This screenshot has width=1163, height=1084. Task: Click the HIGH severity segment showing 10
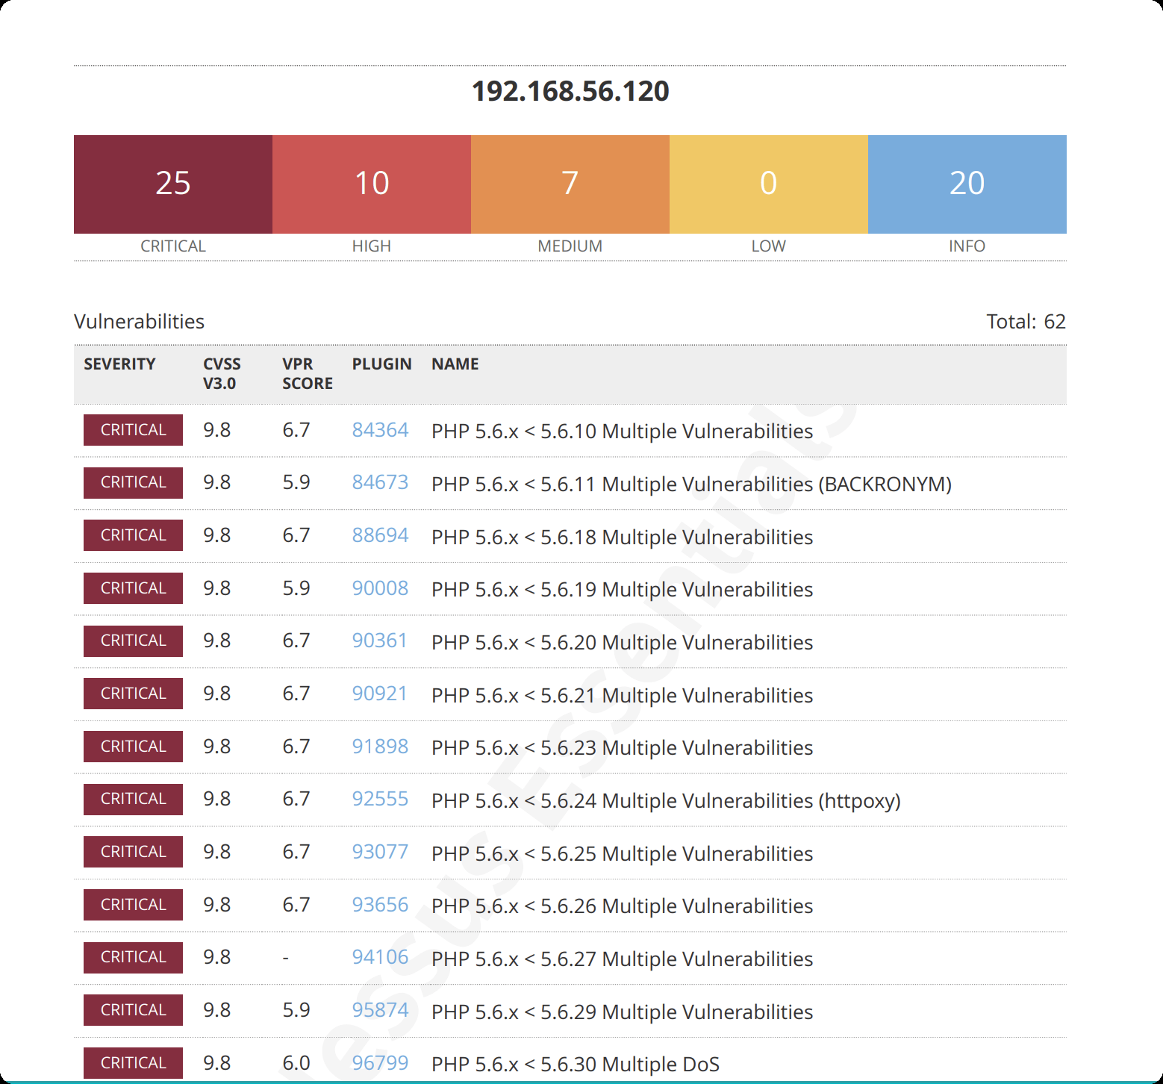click(x=371, y=183)
